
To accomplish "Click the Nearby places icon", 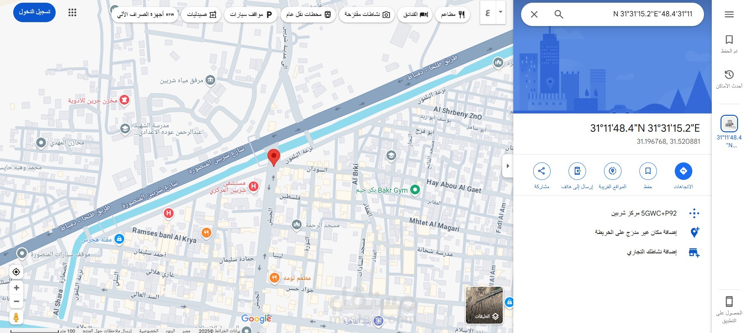I will [x=613, y=171].
